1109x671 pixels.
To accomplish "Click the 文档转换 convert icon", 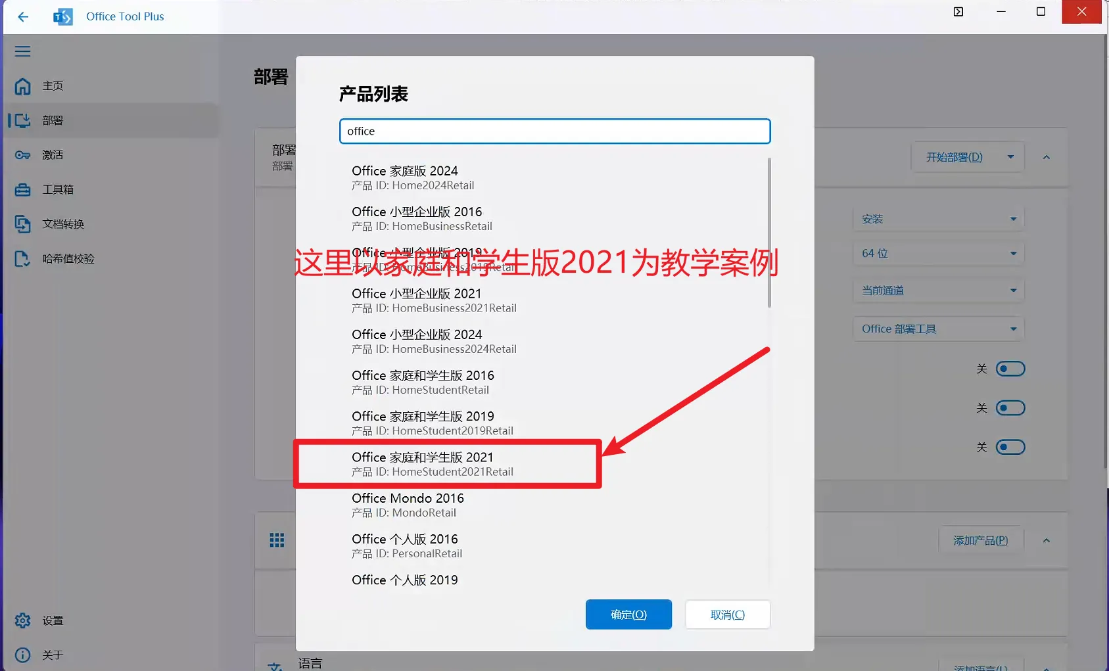I will [x=23, y=224].
